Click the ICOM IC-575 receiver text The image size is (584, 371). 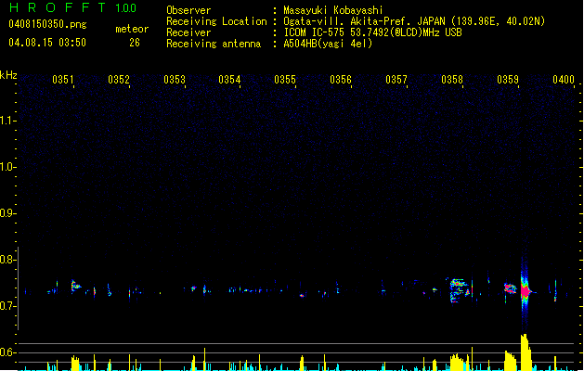[x=373, y=32]
